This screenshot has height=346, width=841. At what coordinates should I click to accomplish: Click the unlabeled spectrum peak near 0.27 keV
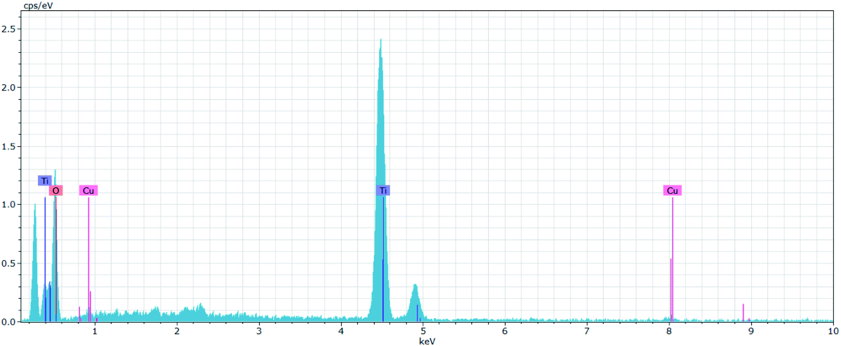tap(35, 262)
